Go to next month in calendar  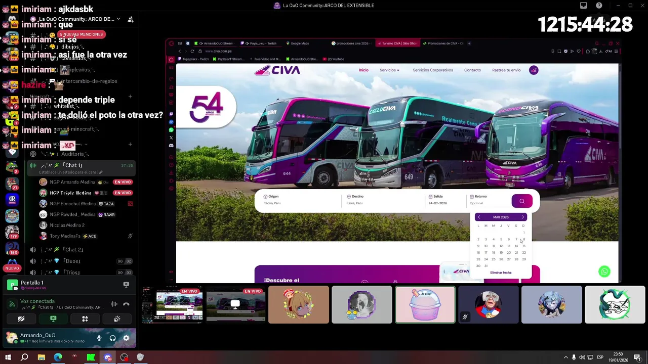(x=523, y=217)
